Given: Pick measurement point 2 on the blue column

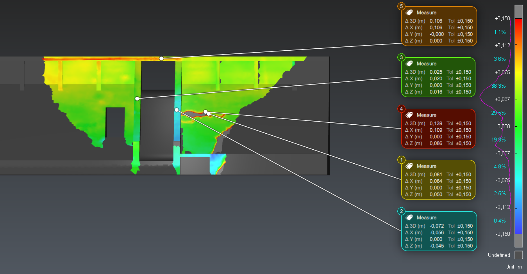Looking at the screenshot, I should point(177,110).
